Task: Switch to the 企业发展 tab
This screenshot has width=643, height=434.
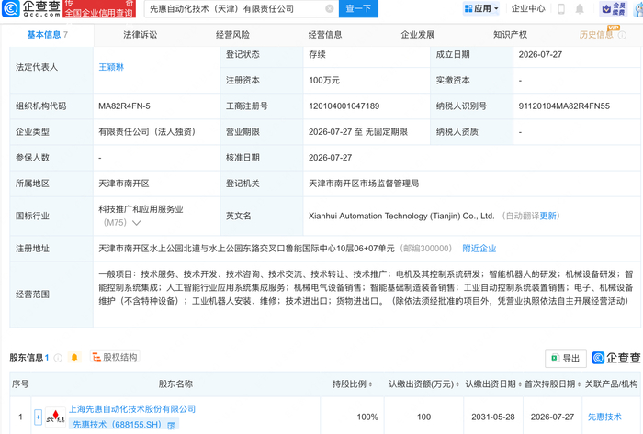Action: coord(417,35)
